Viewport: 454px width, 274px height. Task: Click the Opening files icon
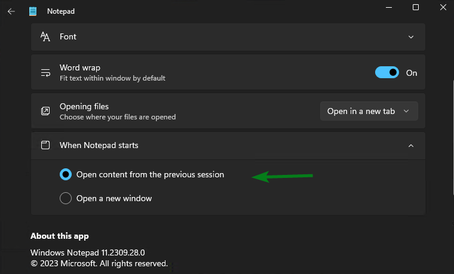[45, 111]
